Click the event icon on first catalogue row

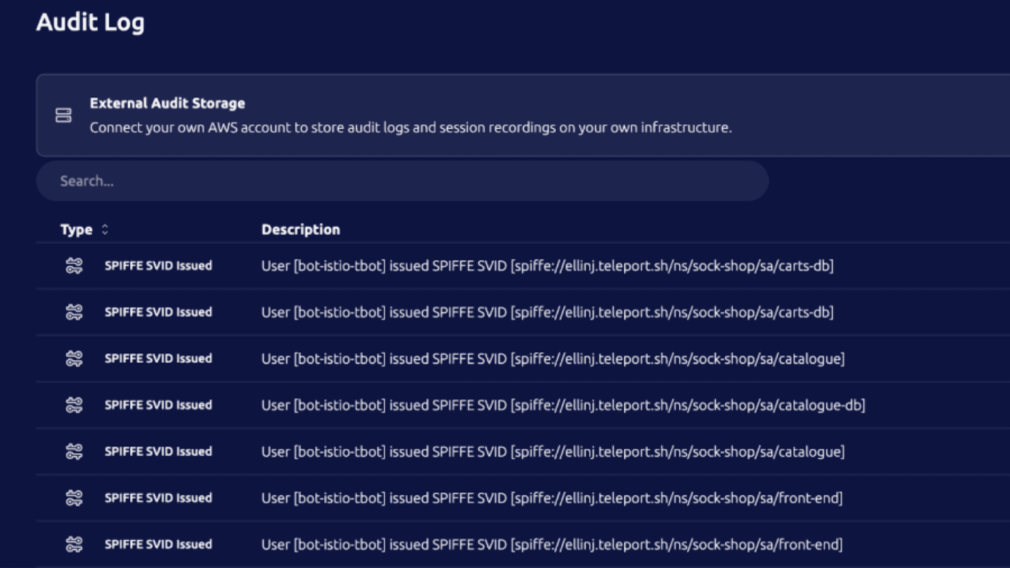point(74,358)
